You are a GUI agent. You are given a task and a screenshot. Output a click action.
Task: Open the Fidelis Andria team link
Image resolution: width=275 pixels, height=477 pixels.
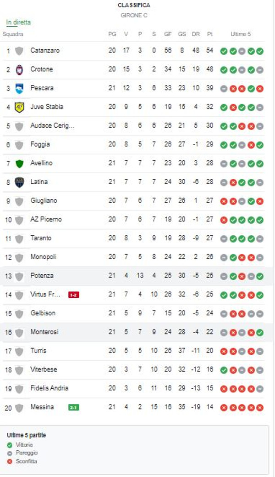pos(49,388)
